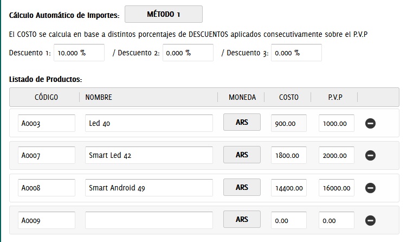Click the empty name field for A0009
Image resolution: width=413 pixels, height=242 pixels.
point(149,220)
